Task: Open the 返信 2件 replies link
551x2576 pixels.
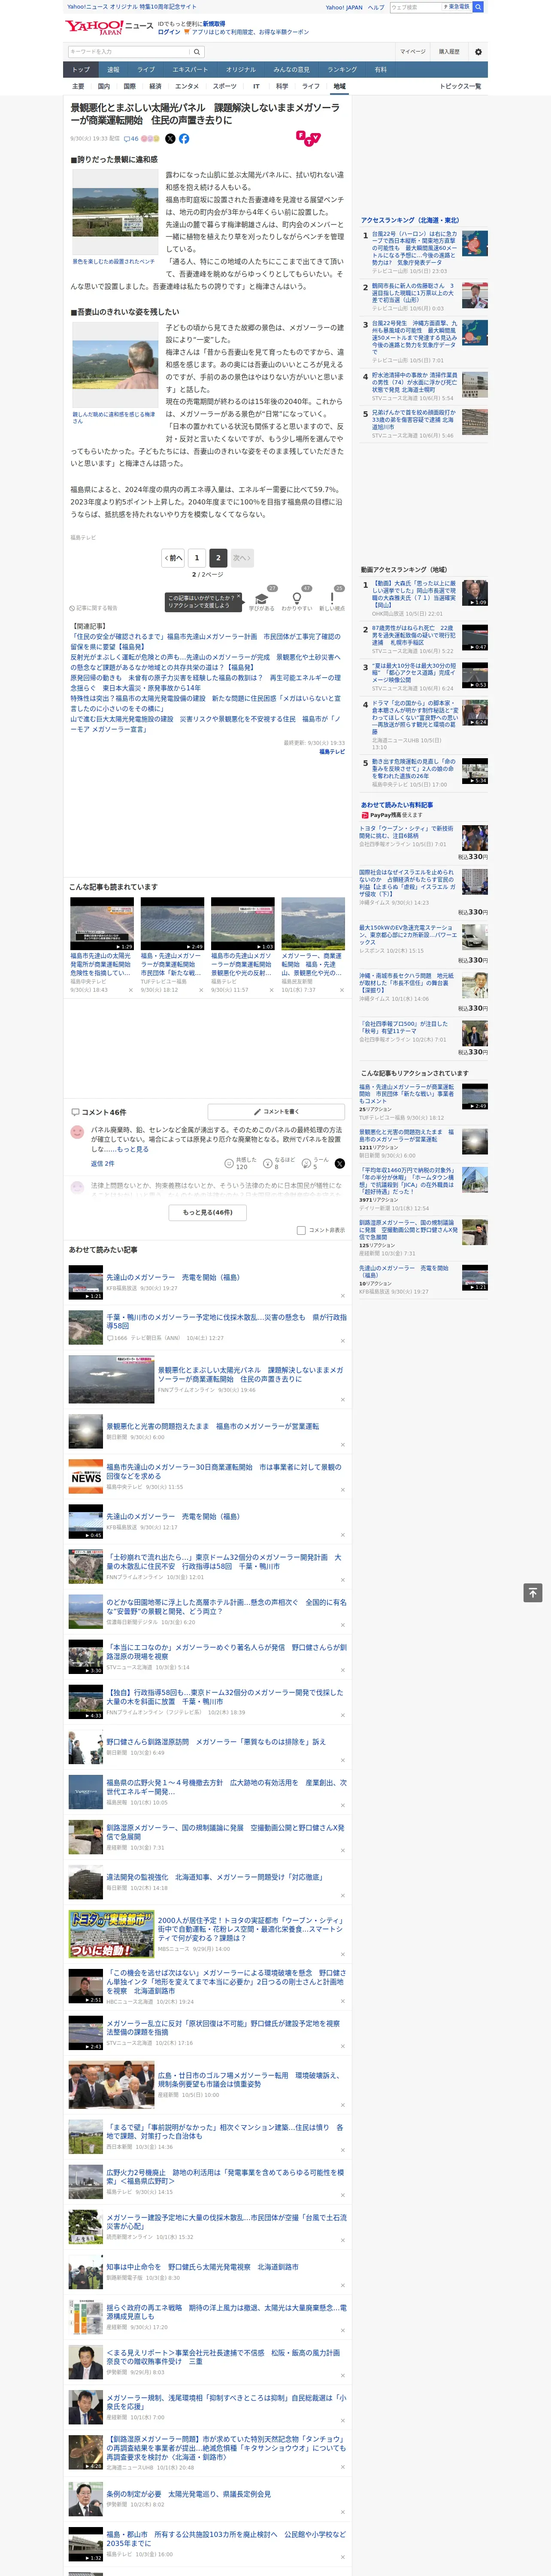Action: 103,1164
